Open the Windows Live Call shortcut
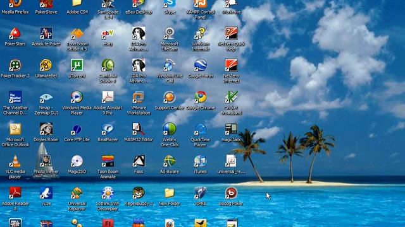Viewport: 405px width, 227px height. pos(170,66)
